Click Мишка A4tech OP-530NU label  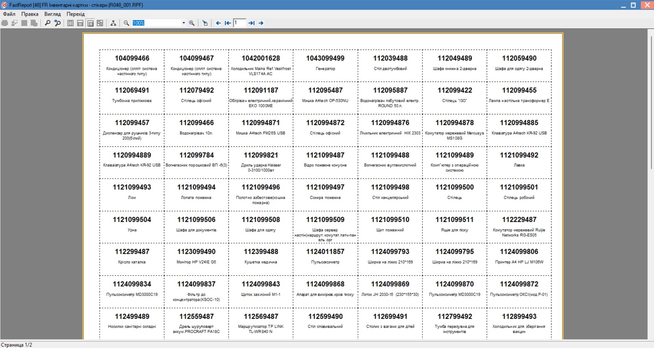[x=325, y=101]
